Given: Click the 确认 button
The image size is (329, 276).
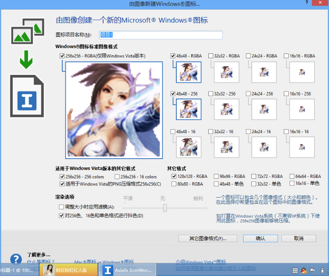Looking at the screenshot, I should tap(261, 238).
